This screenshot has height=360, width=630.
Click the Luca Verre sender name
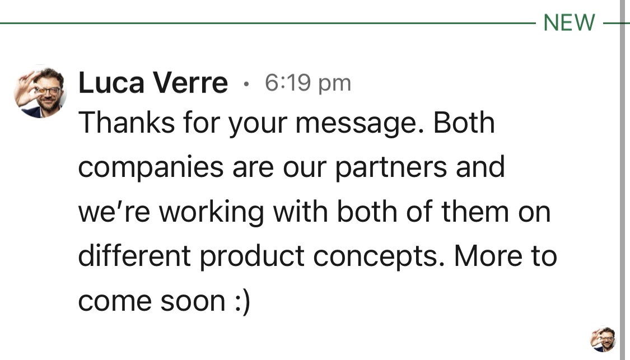click(153, 84)
